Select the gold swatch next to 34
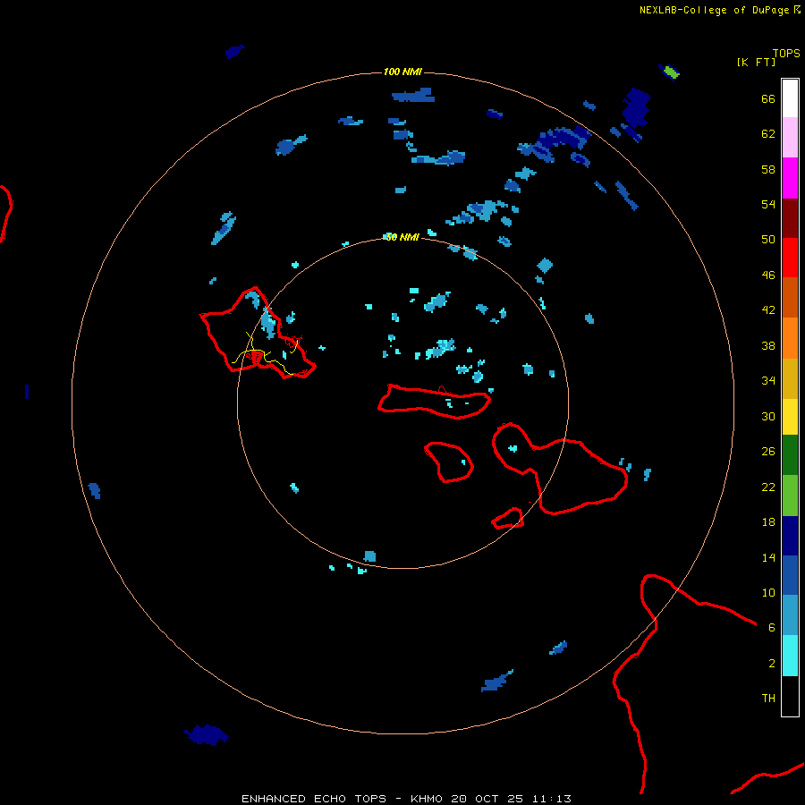The image size is (805, 805). tap(790, 378)
